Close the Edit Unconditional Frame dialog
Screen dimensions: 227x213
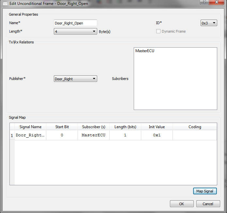tap(217, 2)
